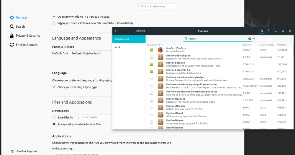
Task: Open Firefox Support help link
Action: [x=24, y=151]
